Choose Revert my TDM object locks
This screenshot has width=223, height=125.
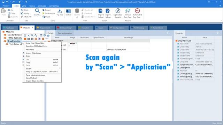pyautogui.click(x=42, y=46)
